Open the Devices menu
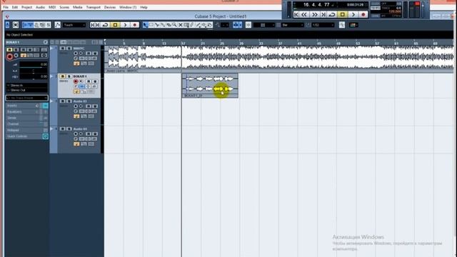Image resolution: width=457 pixels, height=257 pixels. [x=110, y=7]
